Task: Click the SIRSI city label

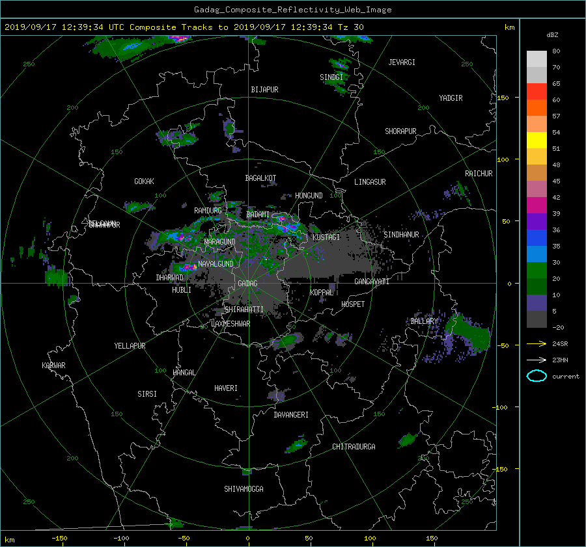Action: click(x=147, y=394)
